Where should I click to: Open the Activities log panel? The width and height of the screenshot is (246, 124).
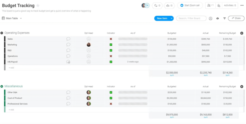[230, 5]
